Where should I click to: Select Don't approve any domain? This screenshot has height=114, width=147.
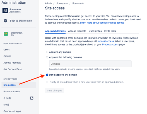pos(47,75)
